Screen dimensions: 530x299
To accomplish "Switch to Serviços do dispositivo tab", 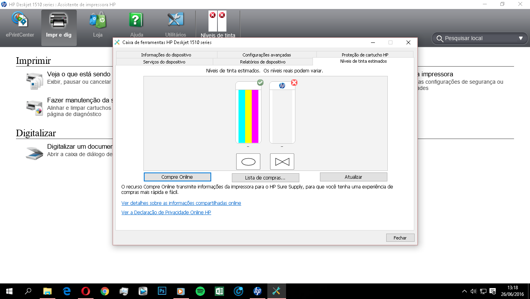I will (x=164, y=62).
